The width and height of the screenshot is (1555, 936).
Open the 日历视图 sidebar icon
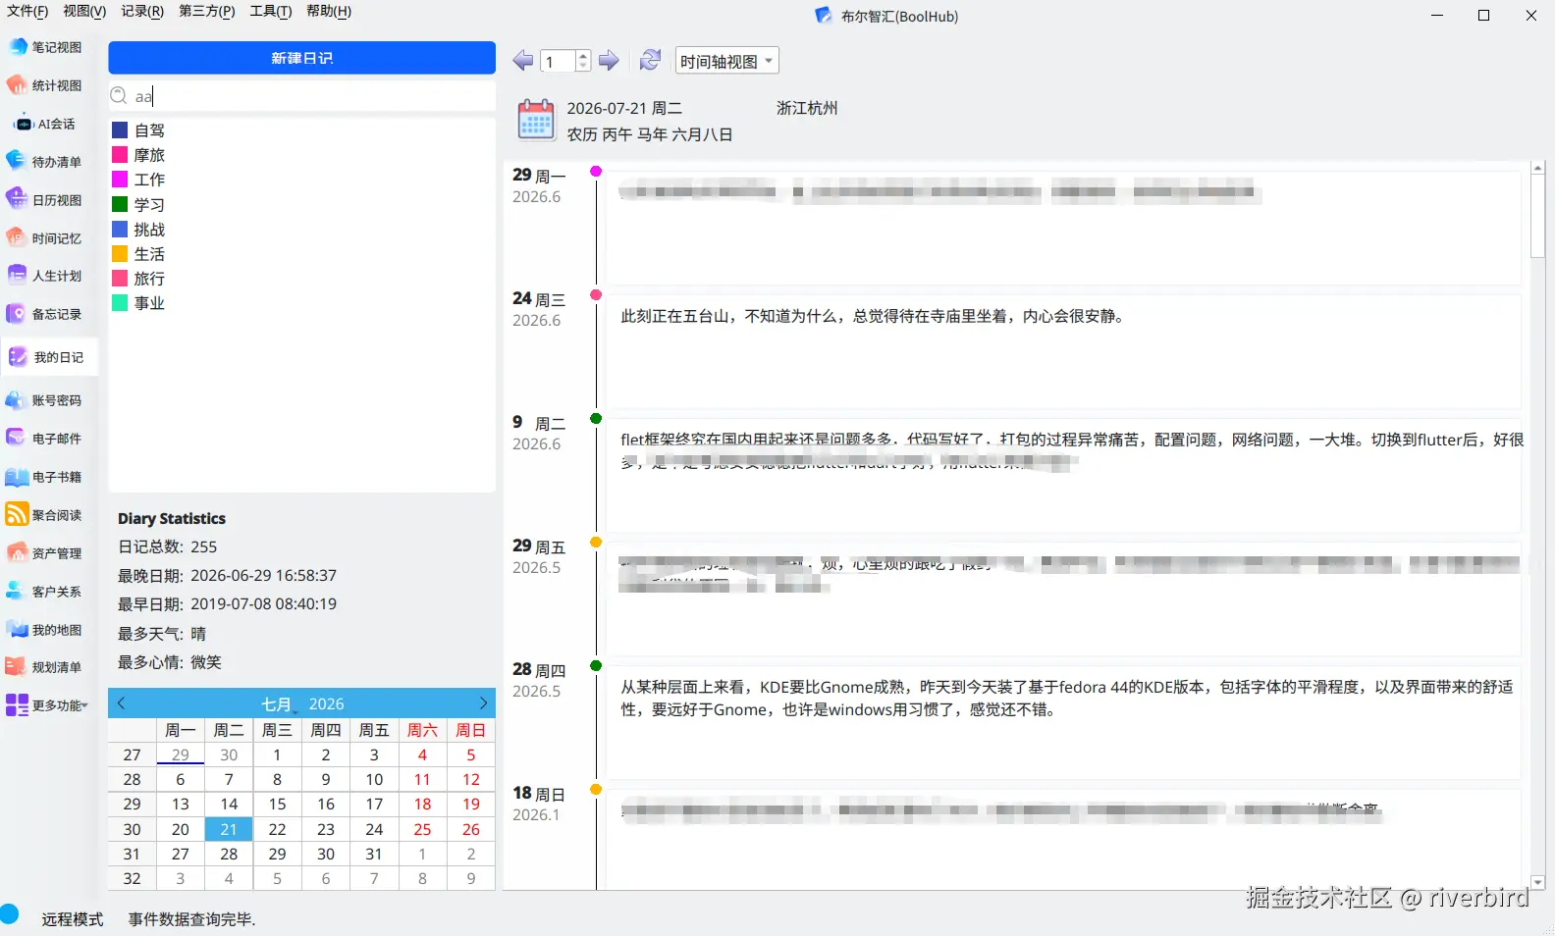click(18, 200)
